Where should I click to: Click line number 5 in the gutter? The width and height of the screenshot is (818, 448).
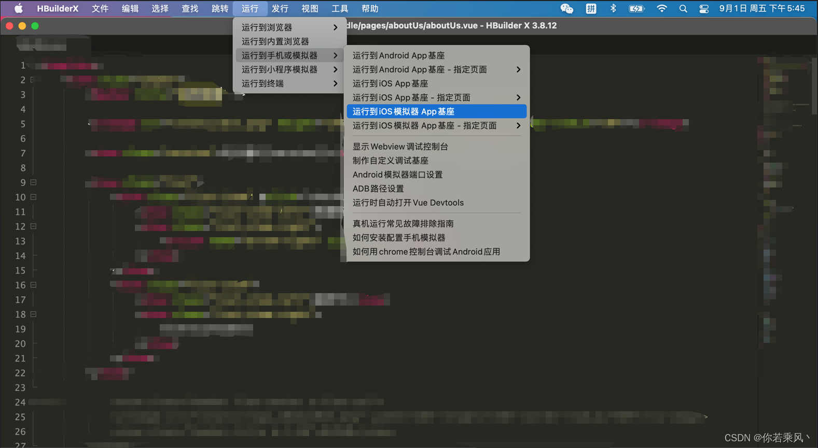(x=23, y=124)
